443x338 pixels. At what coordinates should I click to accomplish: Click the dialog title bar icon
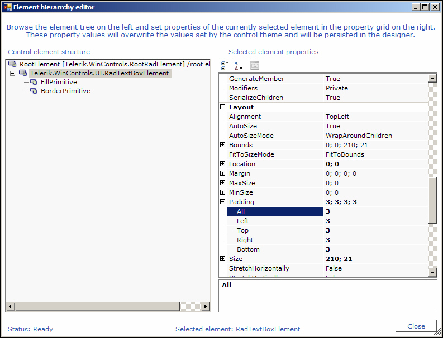pyautogui.click(x=8, y=7)
